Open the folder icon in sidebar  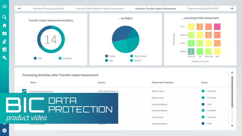point(4,33)
